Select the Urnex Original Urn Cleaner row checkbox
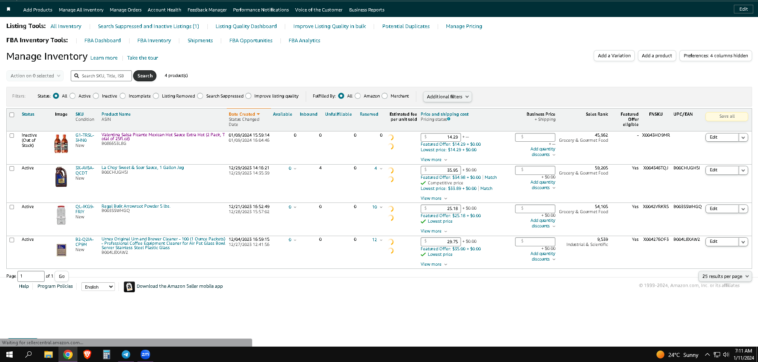 click(12, 240)
